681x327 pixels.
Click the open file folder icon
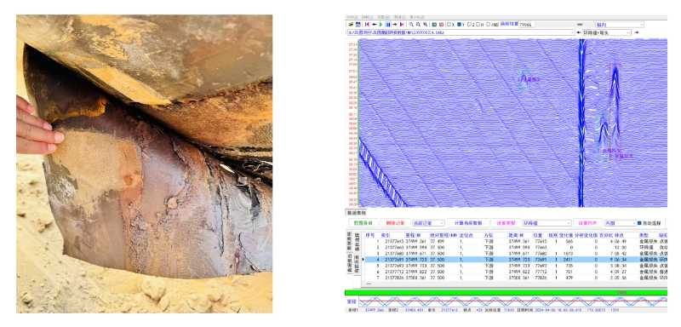coord(351,25)
